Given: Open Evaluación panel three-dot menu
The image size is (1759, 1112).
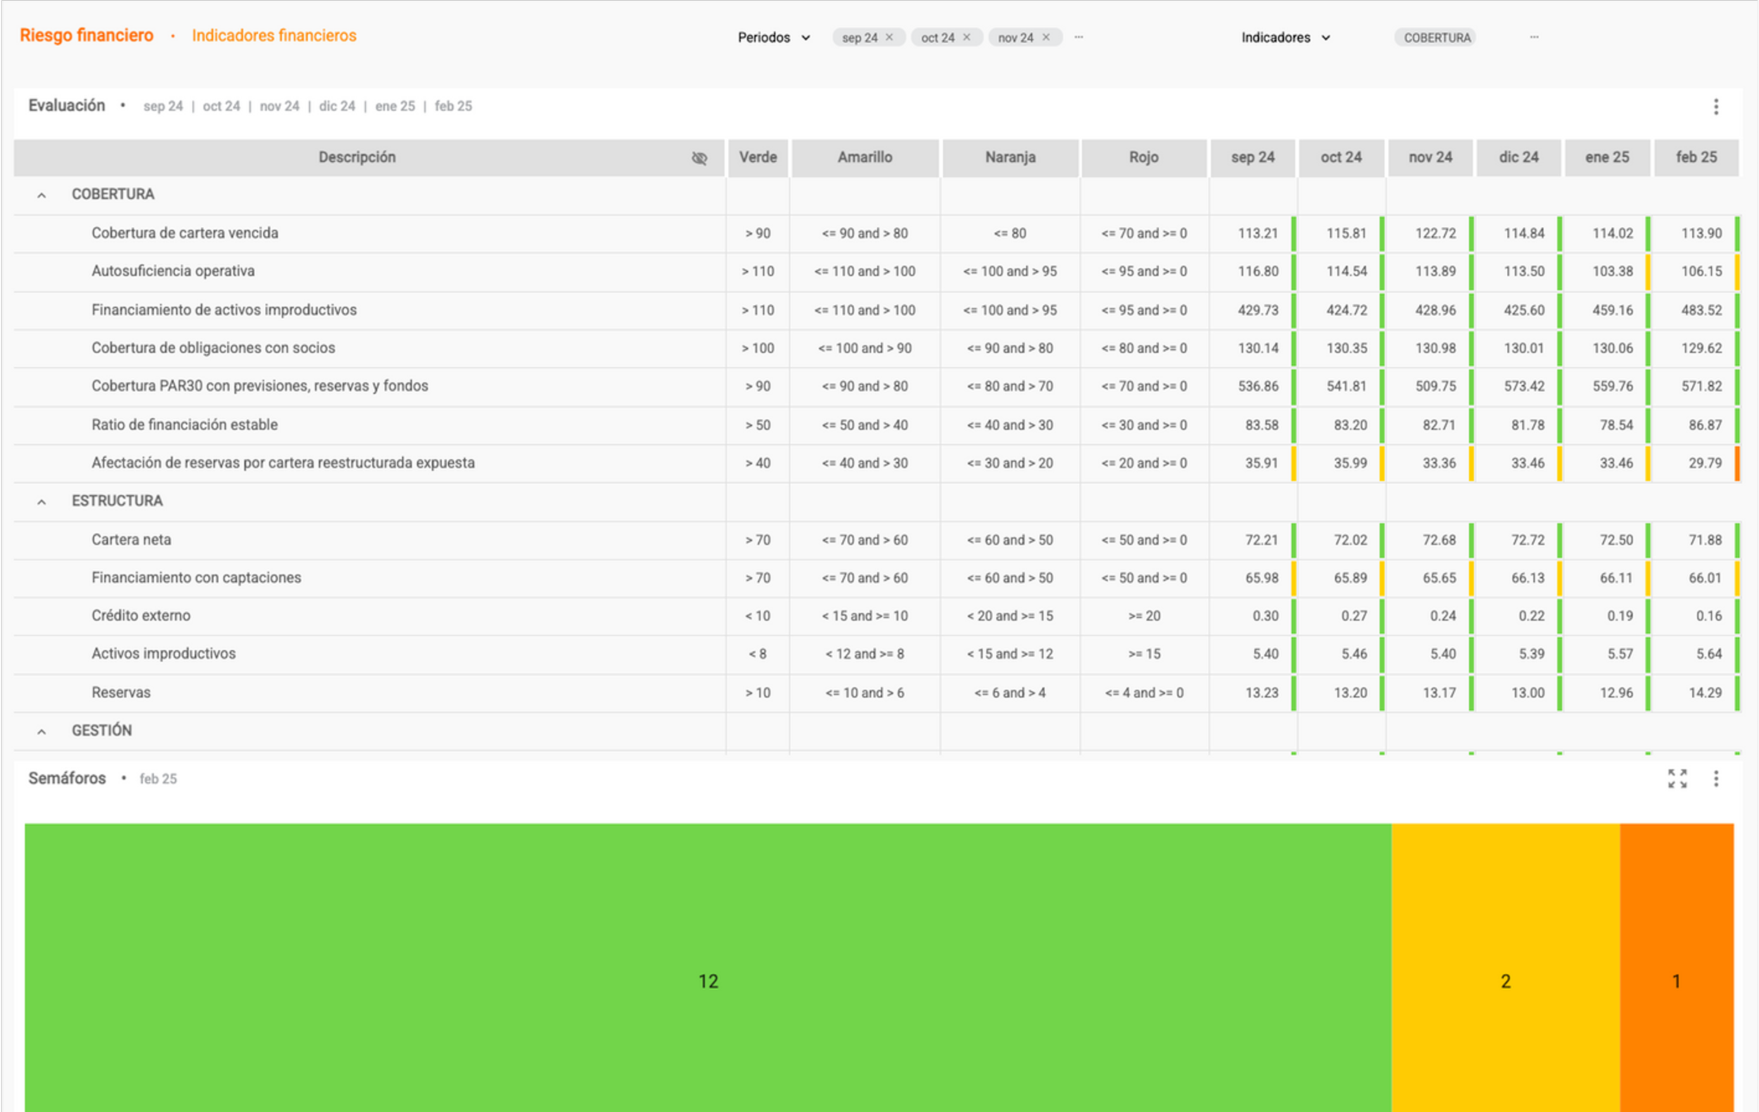Looking at the screenshot, I should (x=1716, y=107).
